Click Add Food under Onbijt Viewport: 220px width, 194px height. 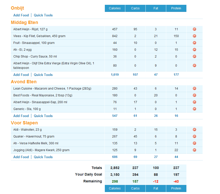[21, 15]
